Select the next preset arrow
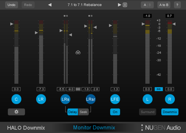186x133 pixels. click(x=119, y=5)
